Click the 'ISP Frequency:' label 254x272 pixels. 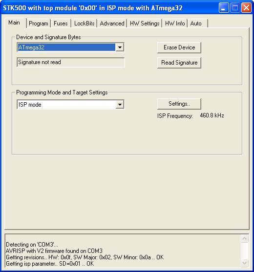(x=175, y=116)
